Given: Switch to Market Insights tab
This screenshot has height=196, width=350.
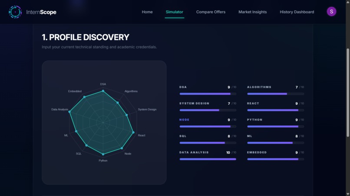Looking at the screenshot, I should 252,12.
